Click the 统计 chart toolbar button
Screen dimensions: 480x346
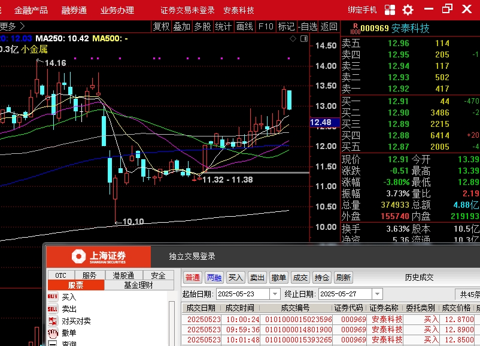click(223, 27)
